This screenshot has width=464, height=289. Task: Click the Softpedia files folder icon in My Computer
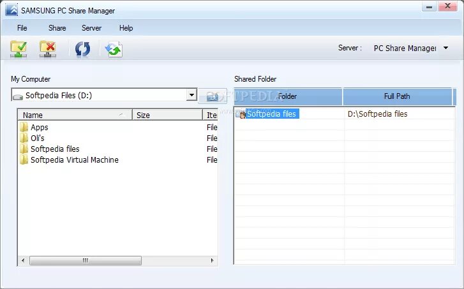click(x=24, y=149)
